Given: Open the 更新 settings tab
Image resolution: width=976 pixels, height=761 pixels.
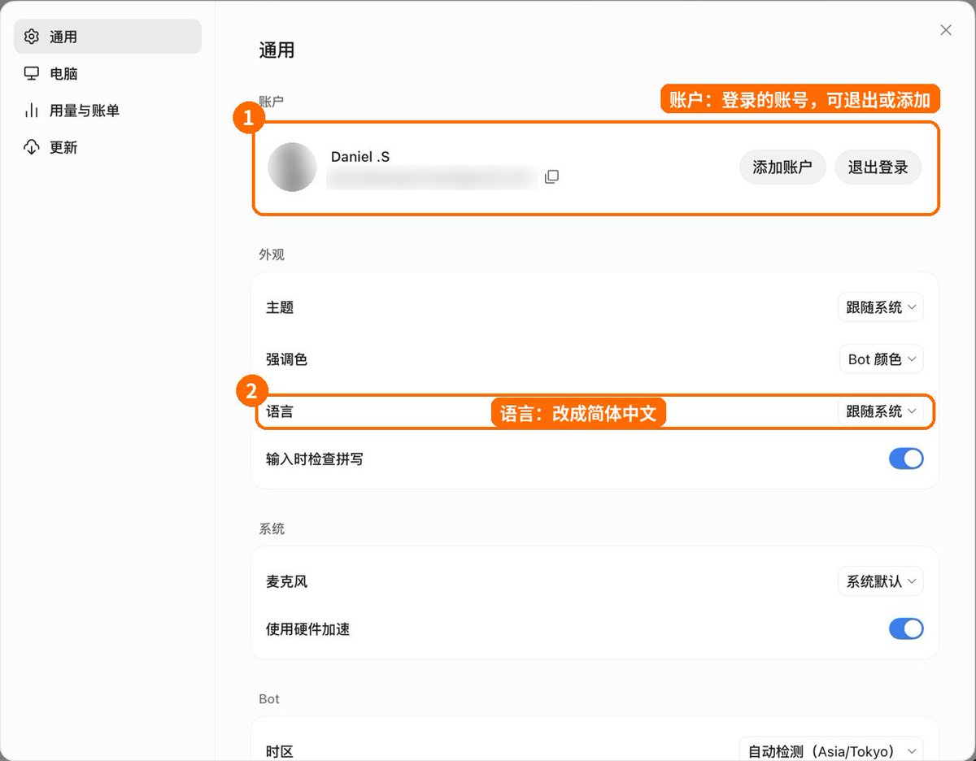Looking at the screenshot, I should pyautogui.click(x=107, y=147).
